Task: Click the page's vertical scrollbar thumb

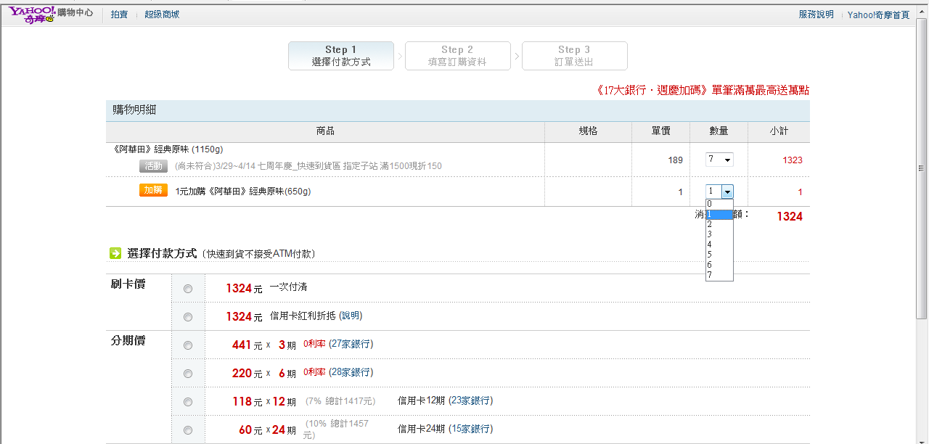Action: coord(922,168)
